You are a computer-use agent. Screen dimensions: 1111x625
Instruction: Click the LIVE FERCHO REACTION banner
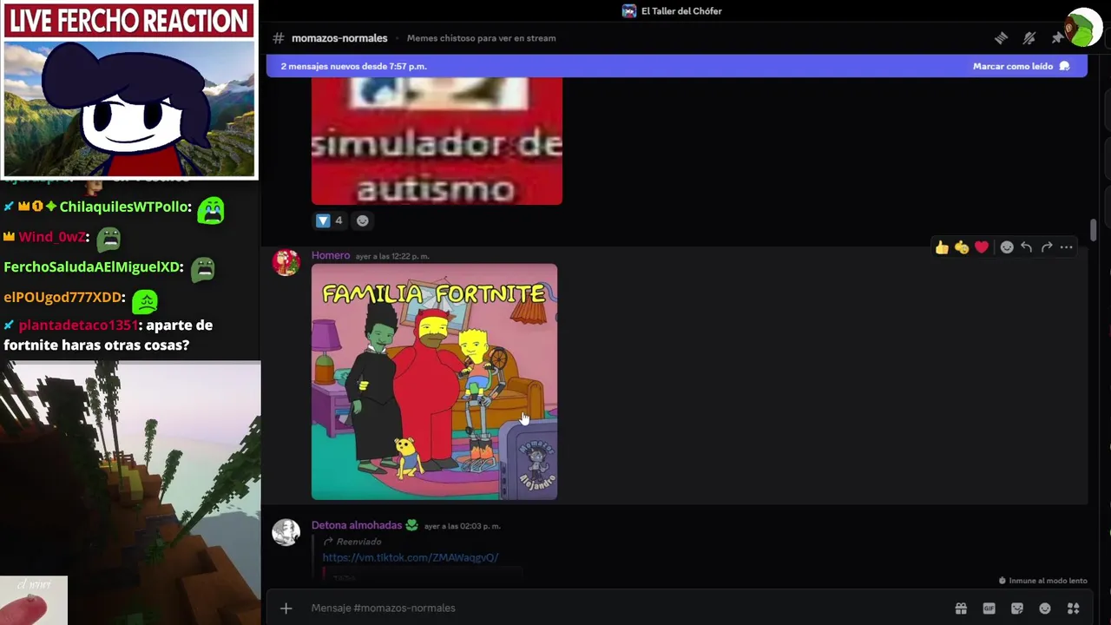[129, 21]
